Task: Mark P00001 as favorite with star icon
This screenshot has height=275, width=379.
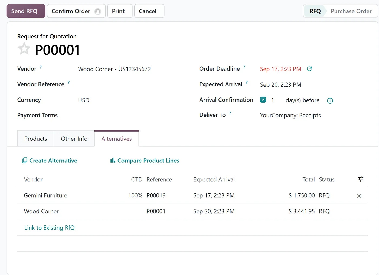Action: pos(24,49)
